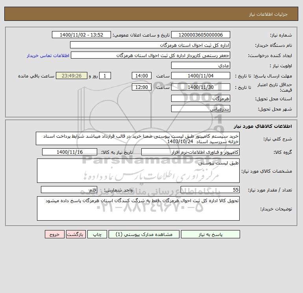Click quantity field showing 55
This screenshot has height=293, width=303.
(210, 190)
